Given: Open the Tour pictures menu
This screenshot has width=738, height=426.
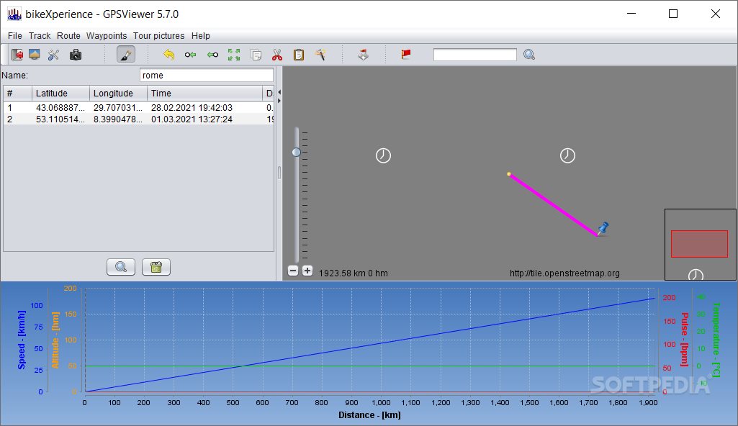Looking at the screenshot, I should pos(158,36).
